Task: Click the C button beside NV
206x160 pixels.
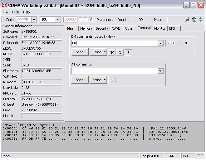Action: click(120, 52)
